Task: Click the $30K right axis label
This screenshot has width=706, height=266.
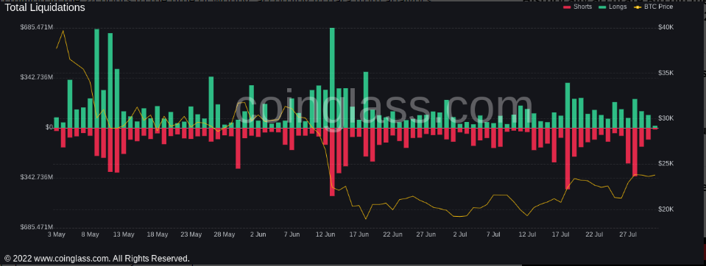Action: (666, 118)
